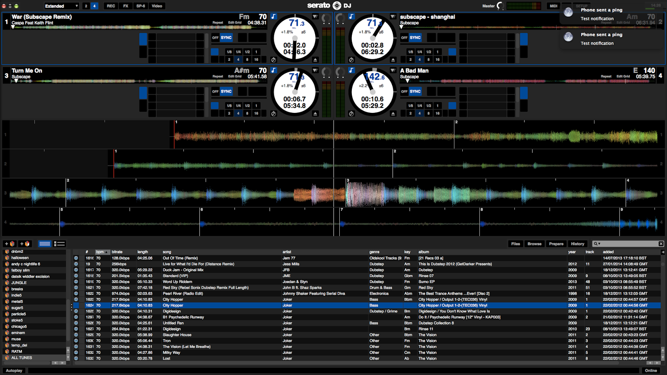The image size is (667, 375).
Task: Click Edit Grid on deck 1
Action: [235, 23]
